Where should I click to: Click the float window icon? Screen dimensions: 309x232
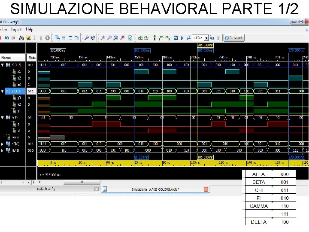point(77,38)
